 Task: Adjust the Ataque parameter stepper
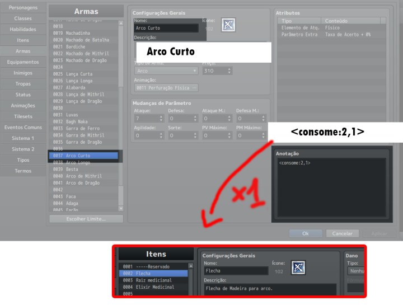tap(161, 118)
